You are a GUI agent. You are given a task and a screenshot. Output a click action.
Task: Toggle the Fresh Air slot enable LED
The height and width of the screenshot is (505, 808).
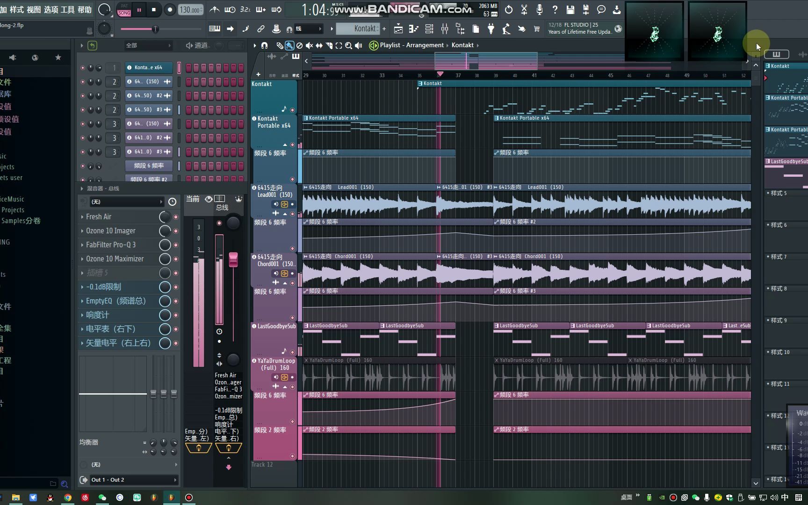(x=176, y=217)
